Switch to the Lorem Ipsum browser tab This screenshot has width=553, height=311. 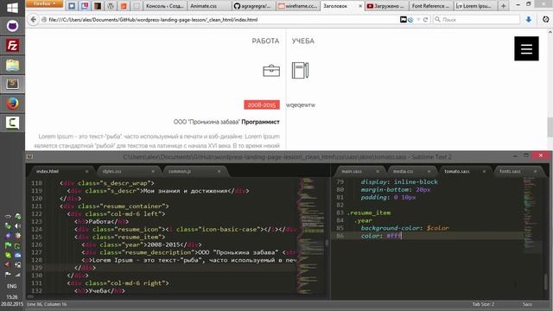tap(474, 6)
